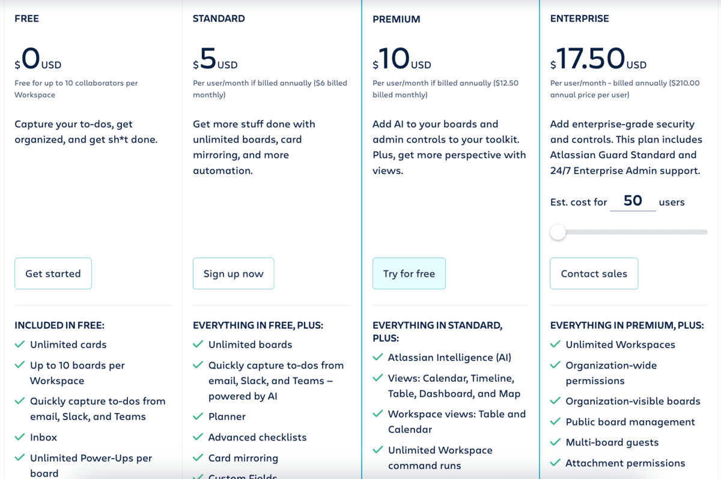The width and height of the screenshot is (721, 479).
Task: Click the checkmark next to Inbox
Action: click(20, 438)
